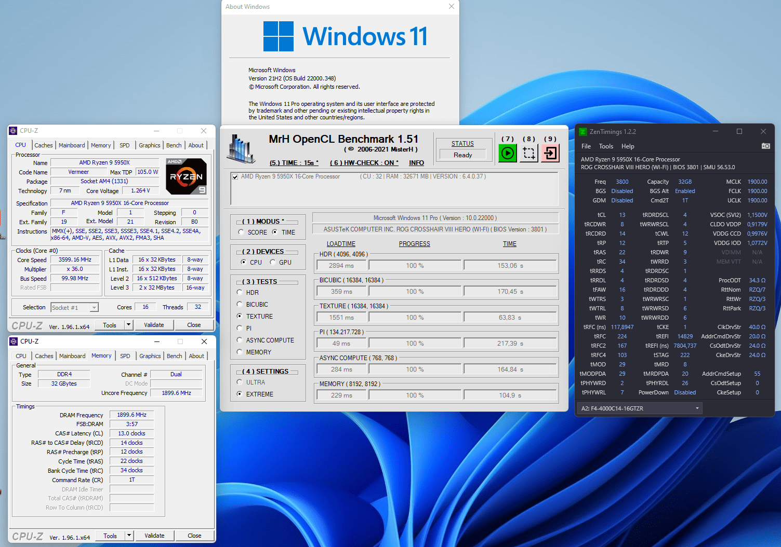781x547 pixels.
Task: Open About tab in top CPU-Z window
Action: pyautogui.click(x=196, y=145)
